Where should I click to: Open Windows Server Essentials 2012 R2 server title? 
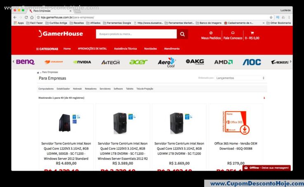point(123,151)
